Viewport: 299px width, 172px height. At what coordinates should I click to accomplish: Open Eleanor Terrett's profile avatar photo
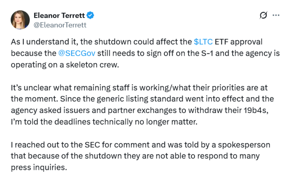[20, 20]
